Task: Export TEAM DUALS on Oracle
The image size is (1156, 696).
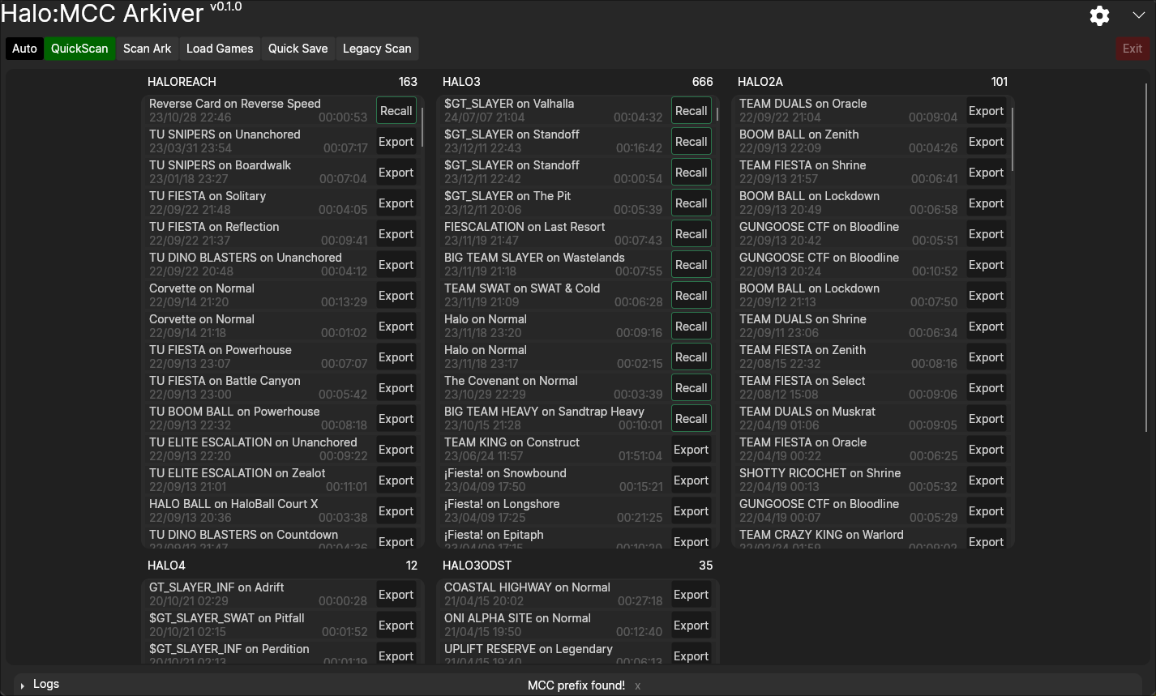Action: point(987,111)
